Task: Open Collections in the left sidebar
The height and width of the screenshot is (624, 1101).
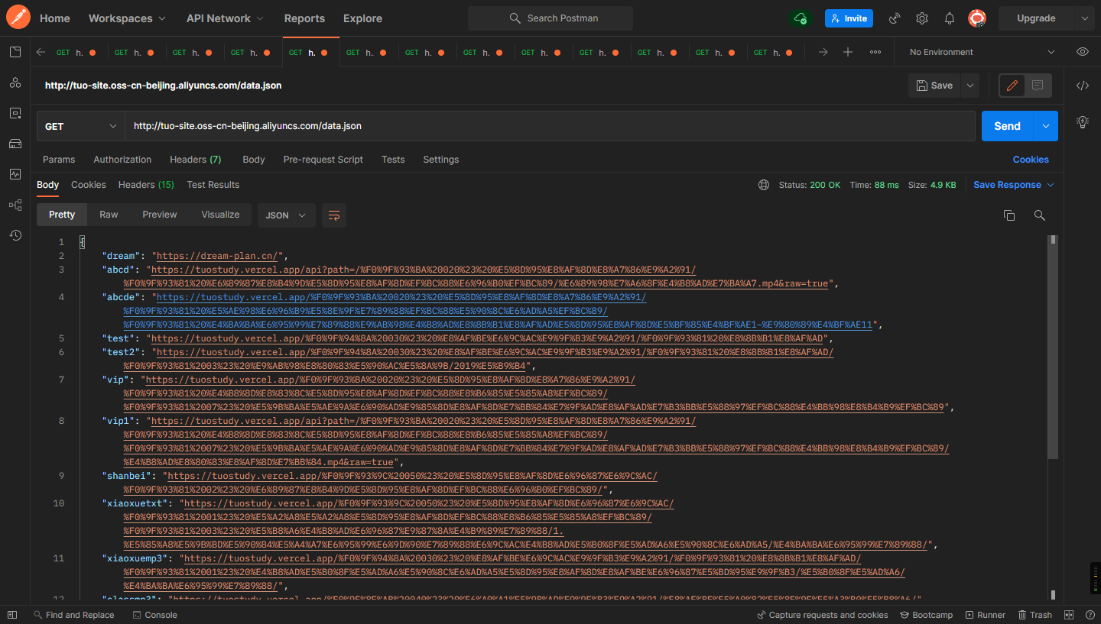Action: (15, 52)
